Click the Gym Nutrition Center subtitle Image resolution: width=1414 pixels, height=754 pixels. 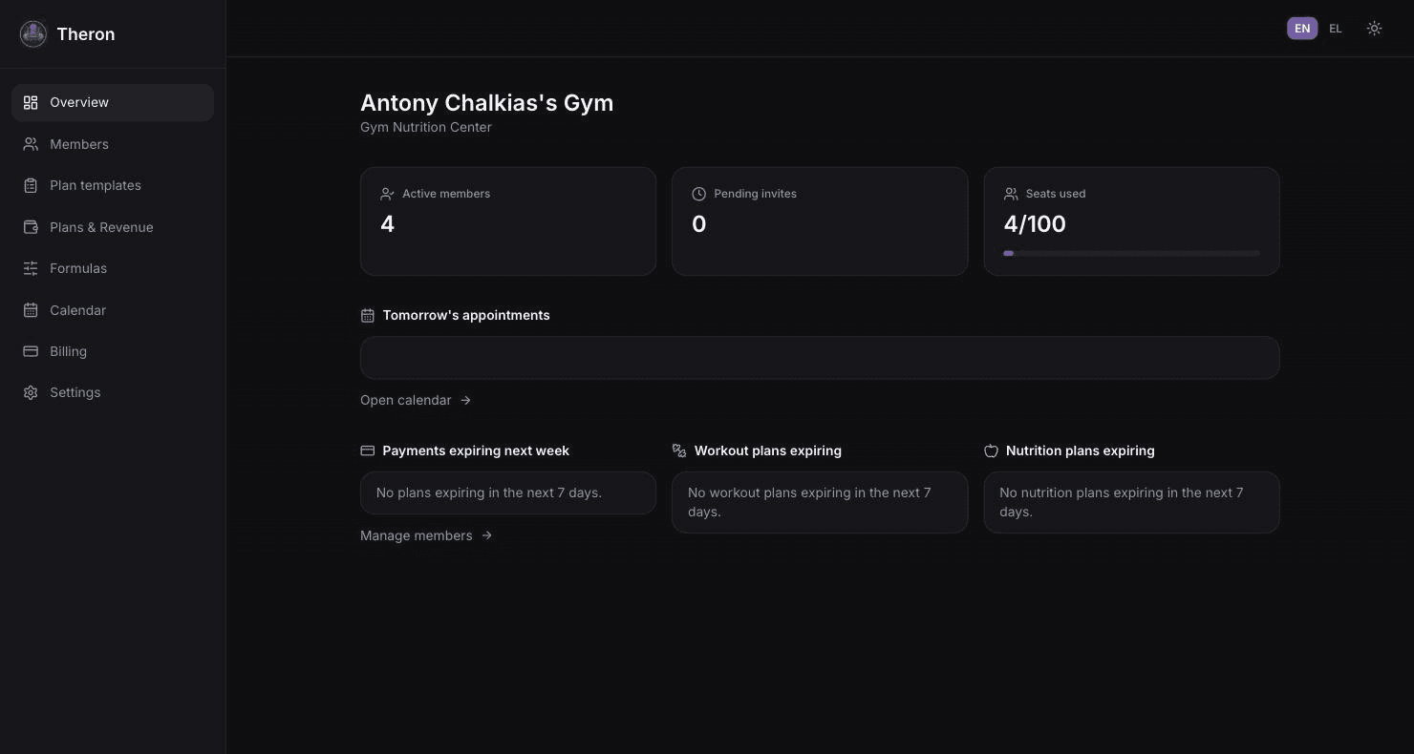point(426,127)
